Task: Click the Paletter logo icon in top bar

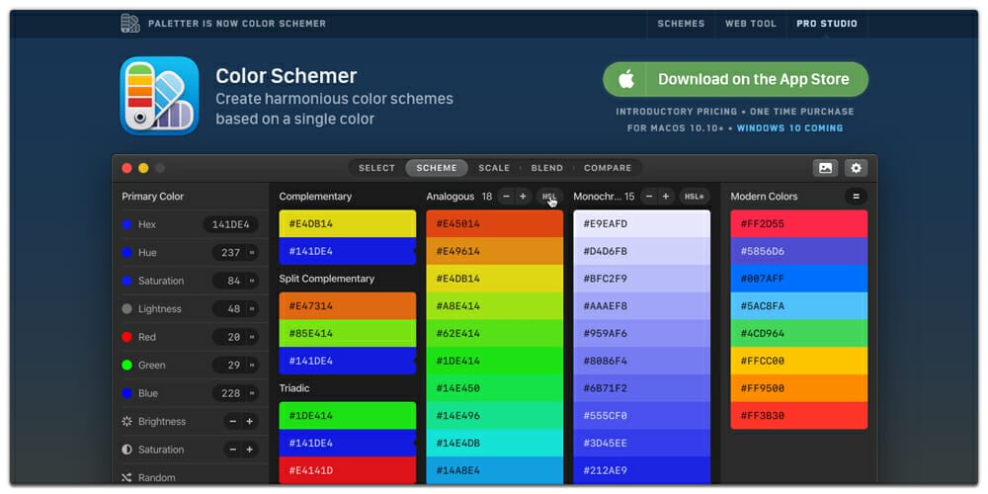Action: tap(129, 24)
